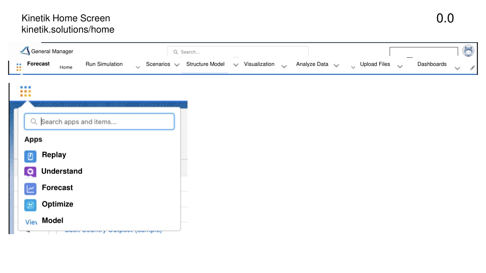486x273 pixels.
Task: Expand the Dashboards dropdown chevron
Action: (458, 68)
